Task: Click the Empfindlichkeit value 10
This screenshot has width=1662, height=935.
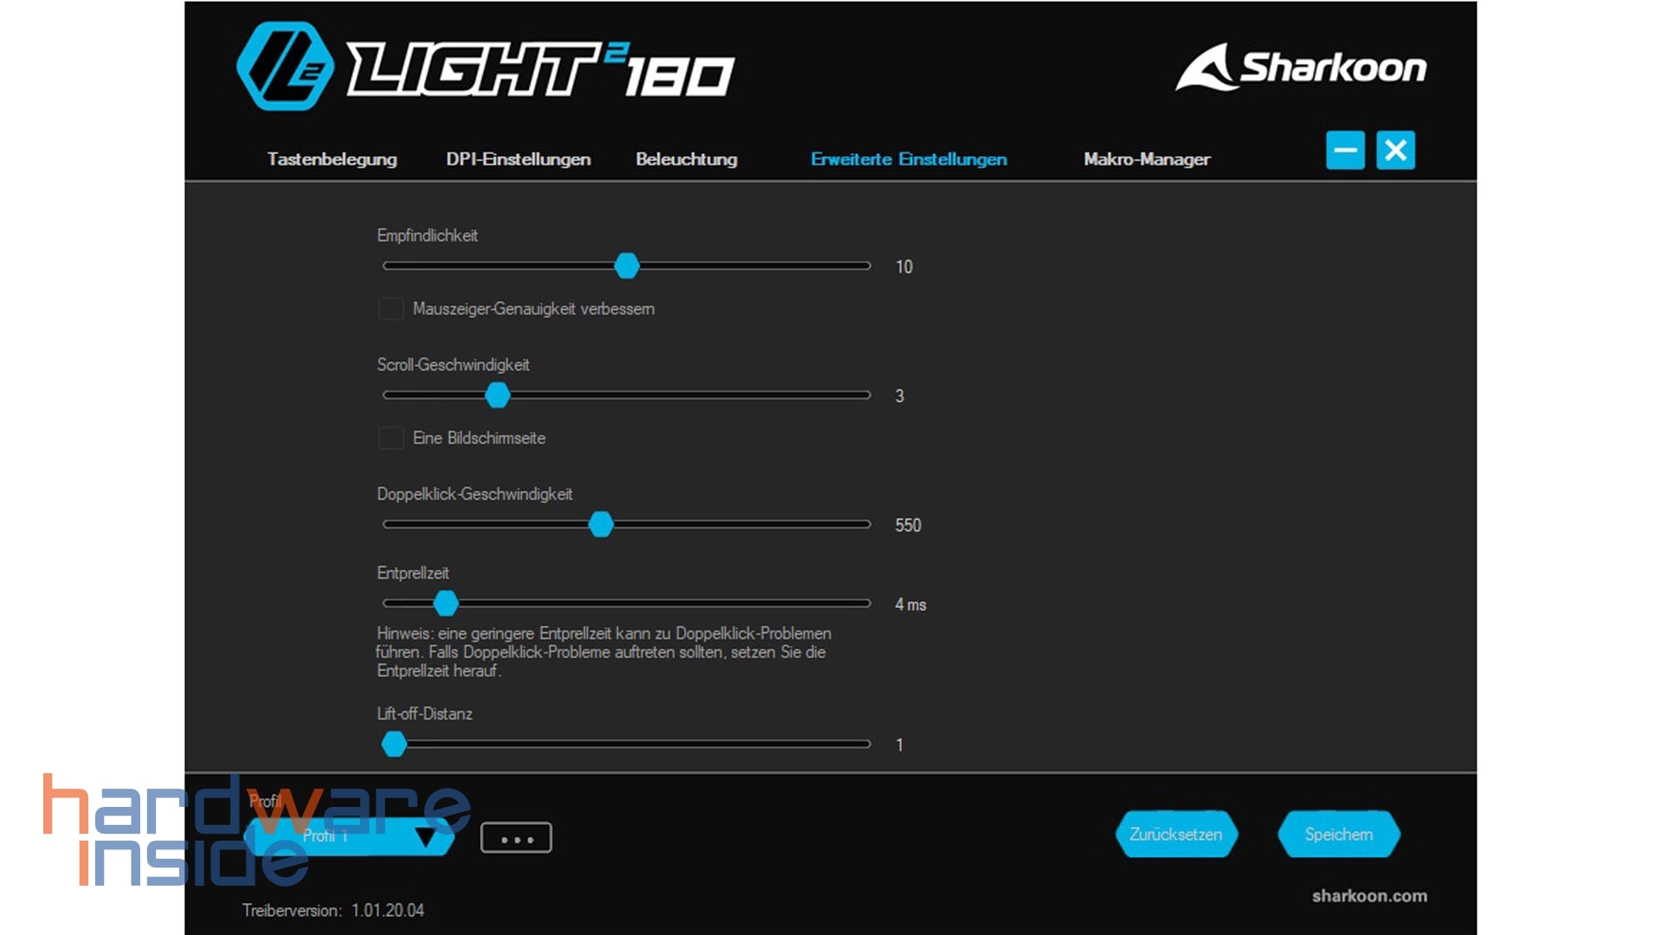Action: (904, 267)
